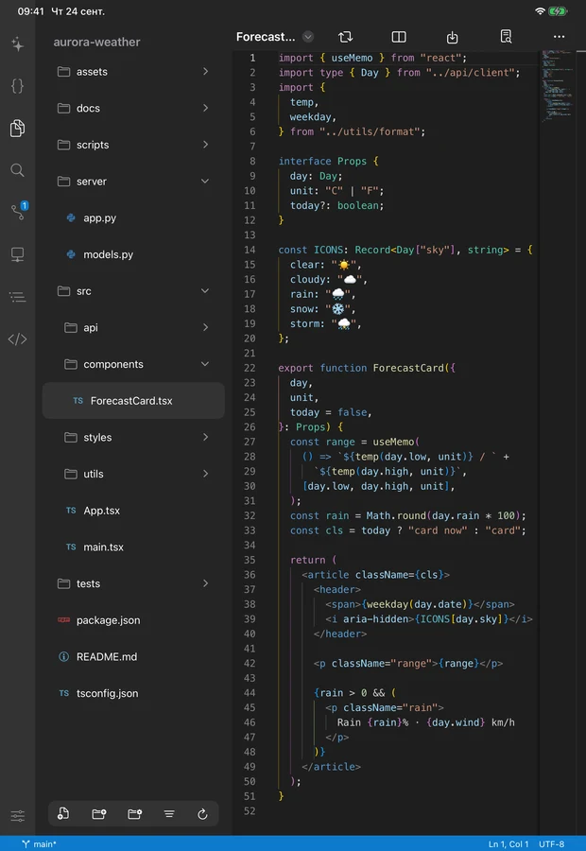The height and width of the screenshot is (851, 586).
Task: Click the 'const rain = Math.round' line
Action: (x=407, y=515)
